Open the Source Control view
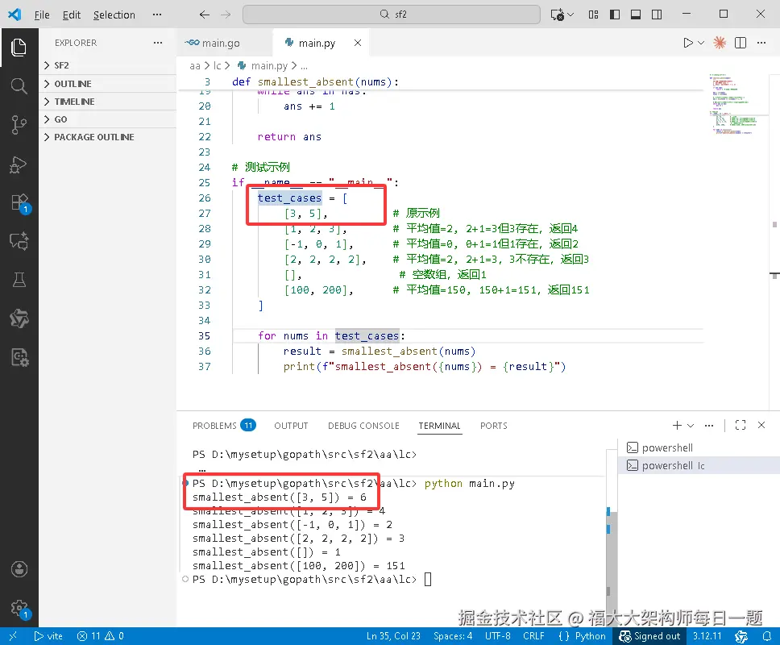Screen dimensions: 780x645 19,125
